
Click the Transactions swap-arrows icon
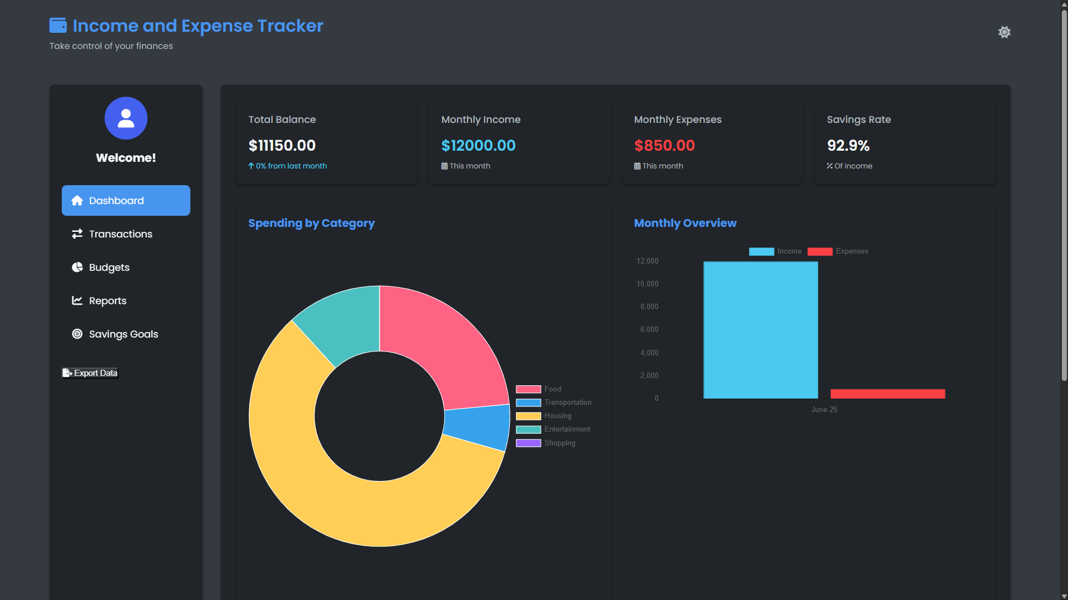click(x=77, y=234)
